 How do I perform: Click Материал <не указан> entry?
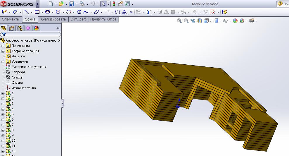(x=29, y=67)
